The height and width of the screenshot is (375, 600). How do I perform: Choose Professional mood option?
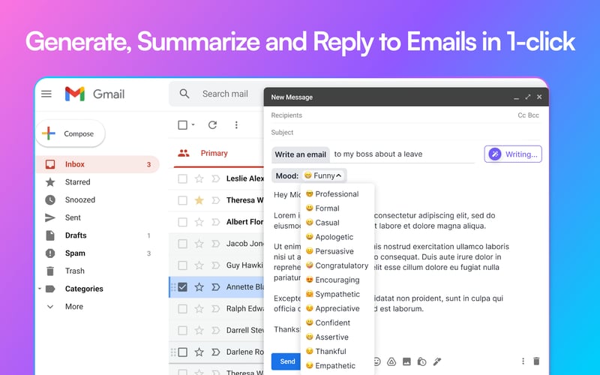click(x=332, y=194)
